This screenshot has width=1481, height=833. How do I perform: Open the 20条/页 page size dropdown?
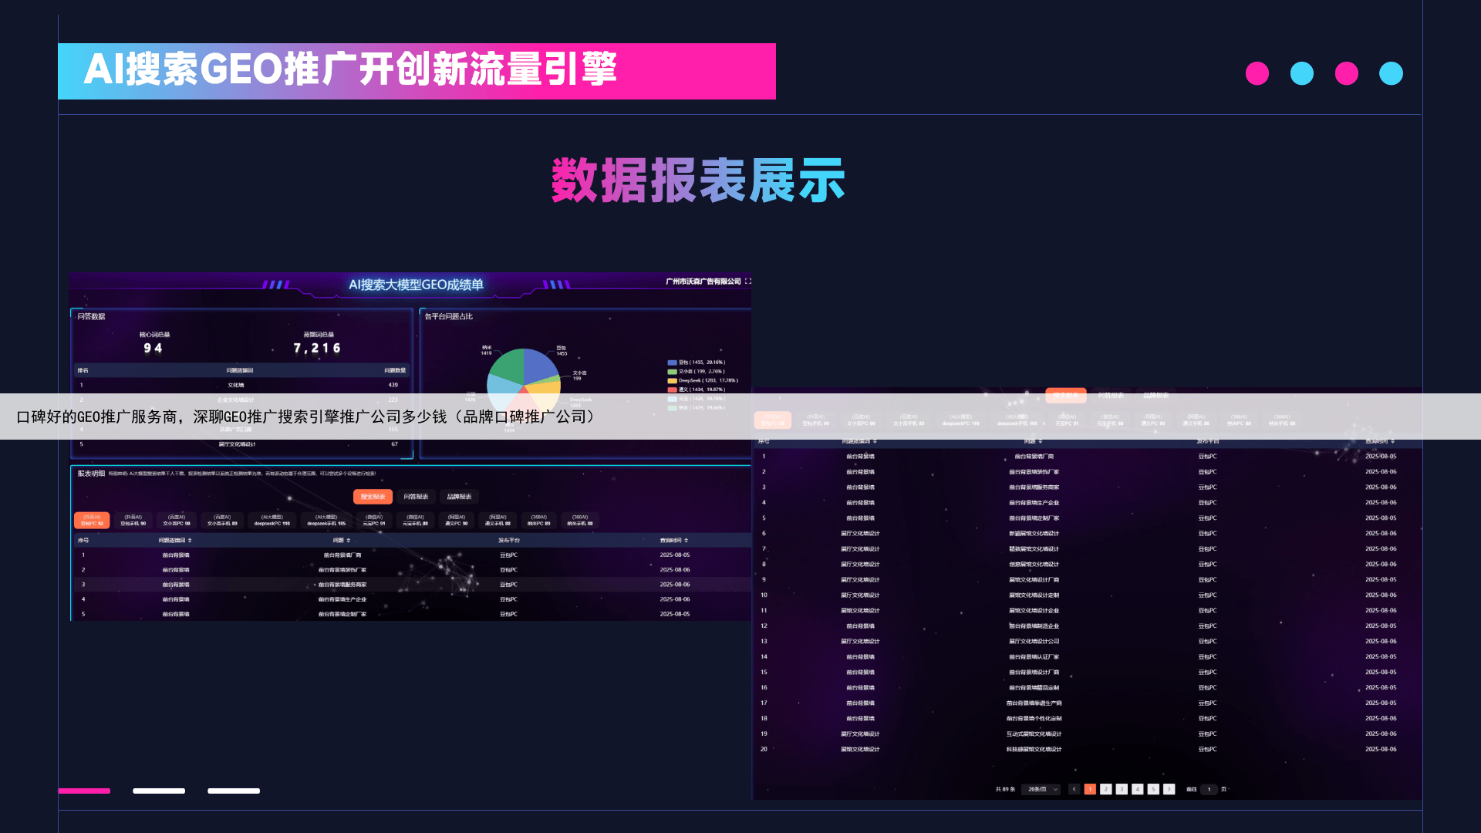[x=1042, y=789]
